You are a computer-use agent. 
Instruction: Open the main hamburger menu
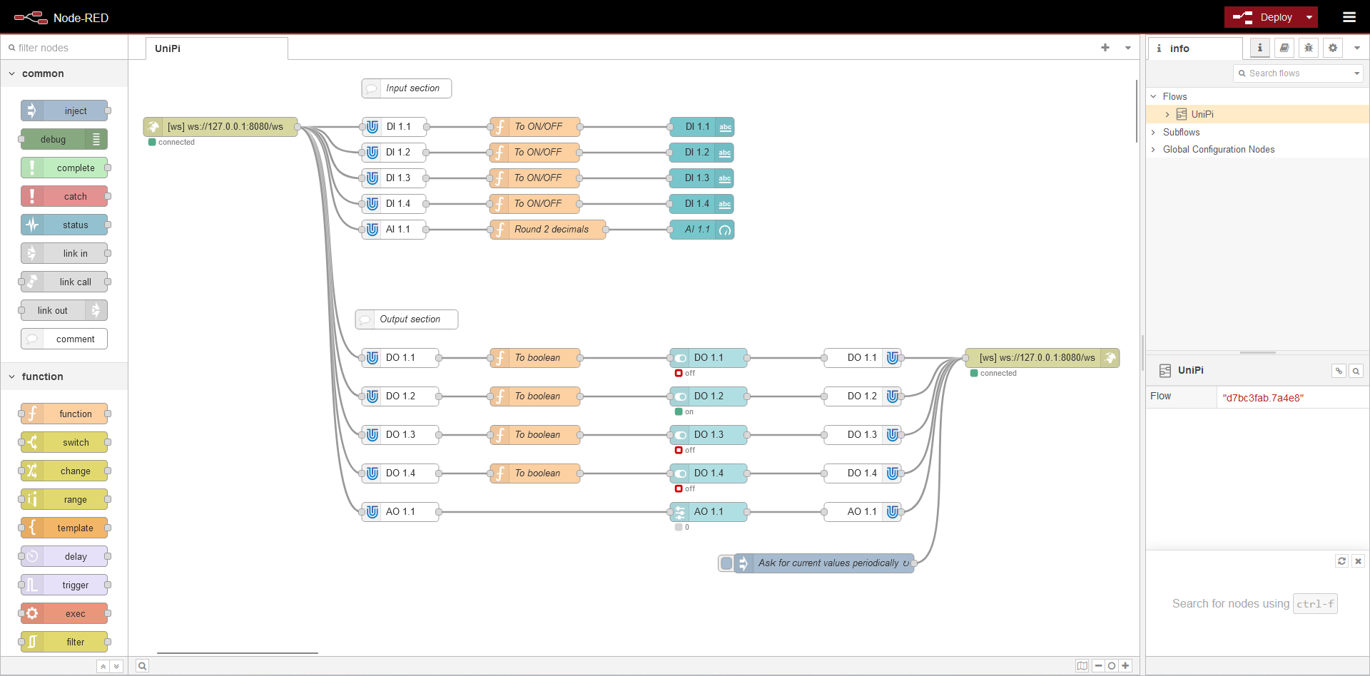[x=1349, y=17]
